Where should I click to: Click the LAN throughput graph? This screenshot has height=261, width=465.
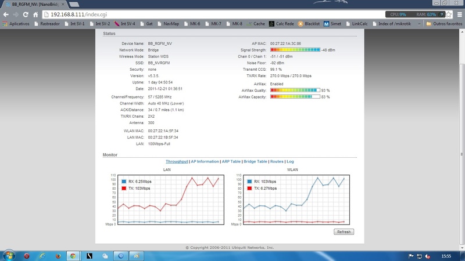point(171,200)
